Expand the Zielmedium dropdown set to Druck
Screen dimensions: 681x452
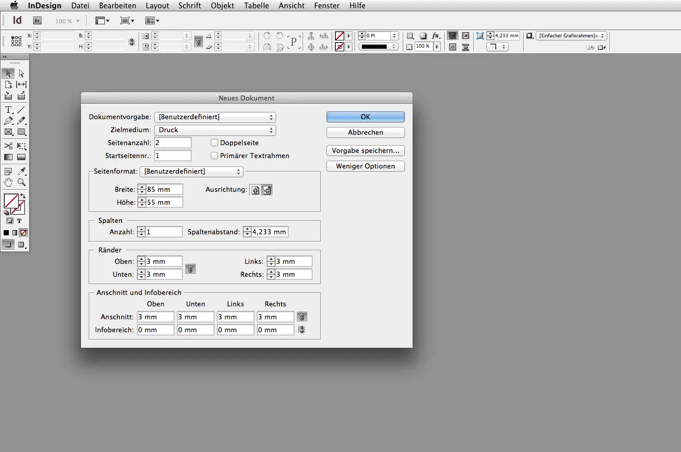(x=215, y=130)
